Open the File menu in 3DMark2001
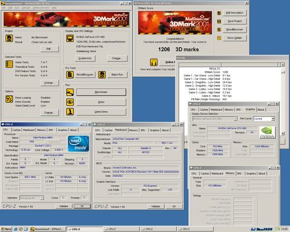This screenshot has height=232, width=290. [x=4, y=8]
